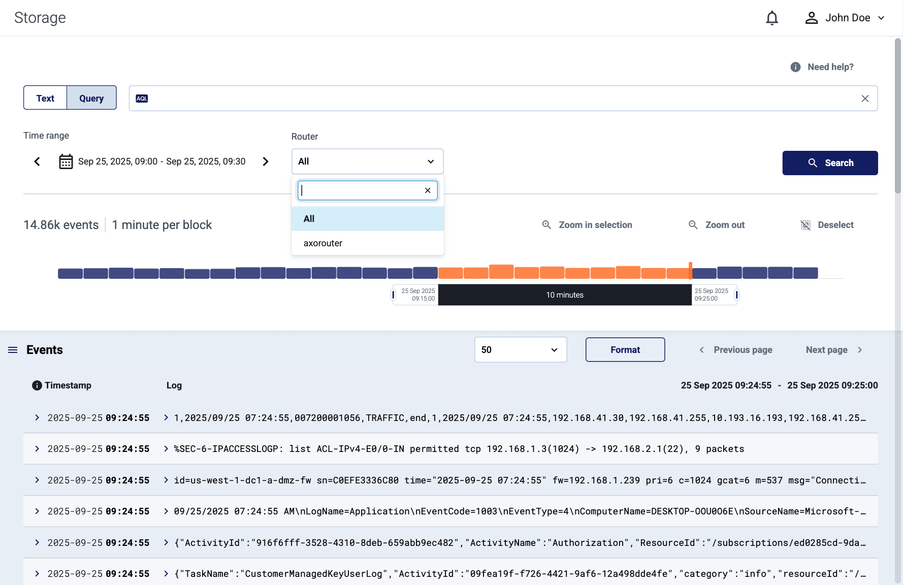
Task: Click the left handle of timeline selection
Action: (x=393, y=295)
